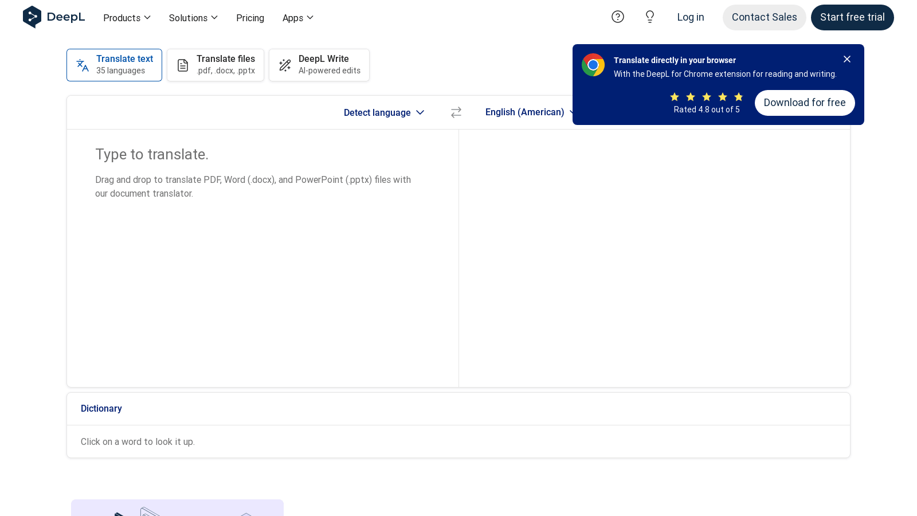Click the 'Translate directly in your browser' heading

[x=675, y=60]
